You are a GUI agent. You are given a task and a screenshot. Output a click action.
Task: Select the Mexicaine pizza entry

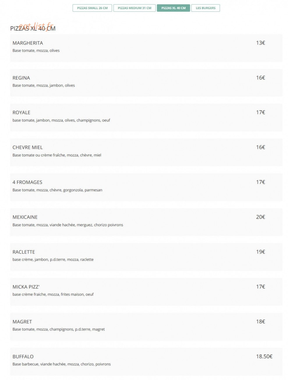146,222
